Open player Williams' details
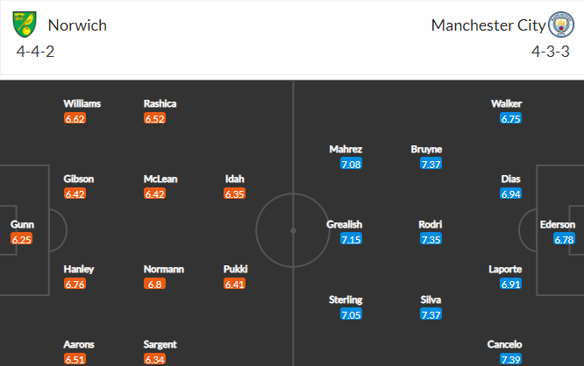The height and width of the screenshot is (366, 584). 82,103
